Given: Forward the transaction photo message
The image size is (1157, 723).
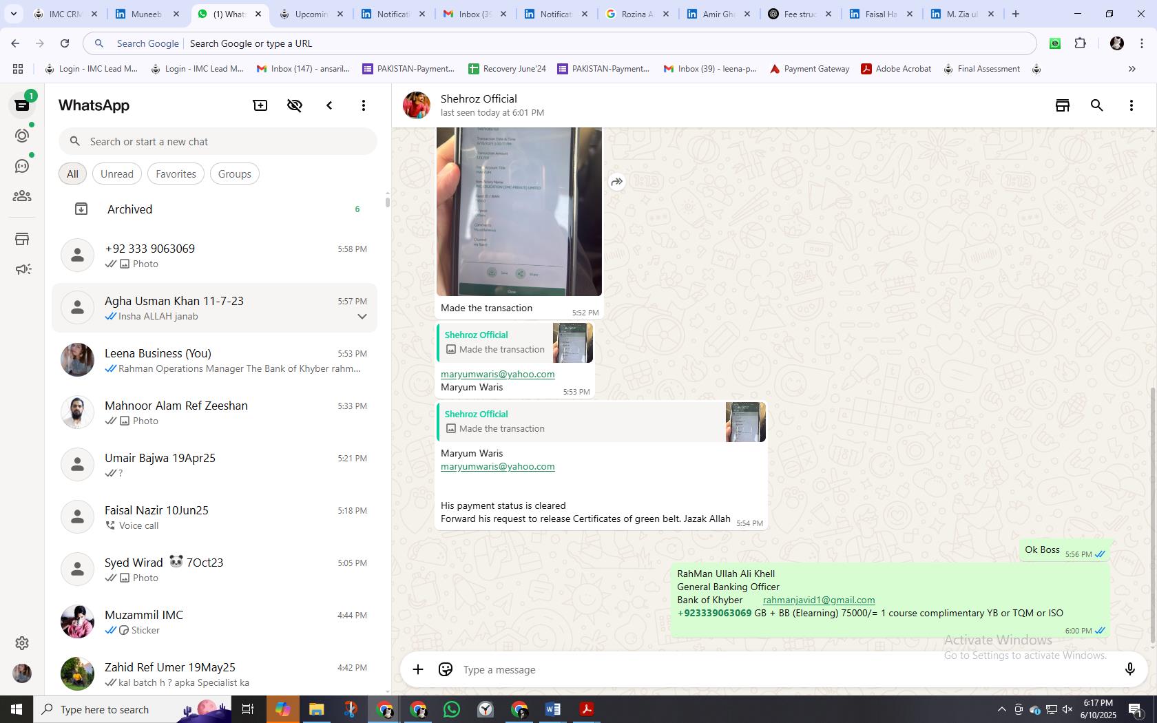Looking at the screenshot, I should pyautogui.click(x=617, y=182).
